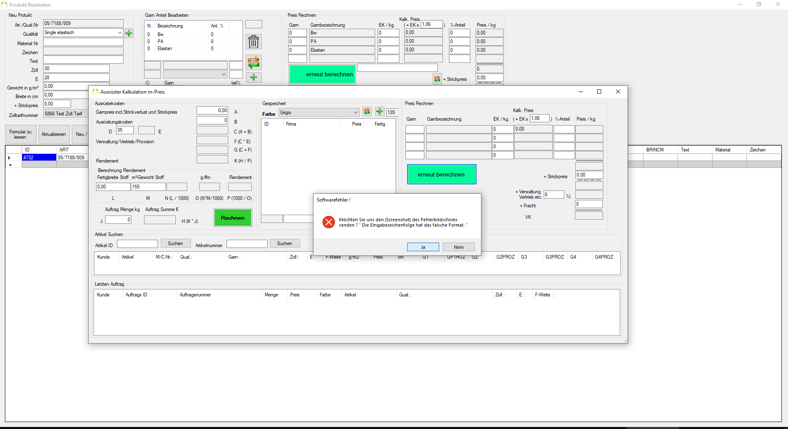Click the green plus icon beside Farbe dropdown
788x429 pixels.
point(380,112)
